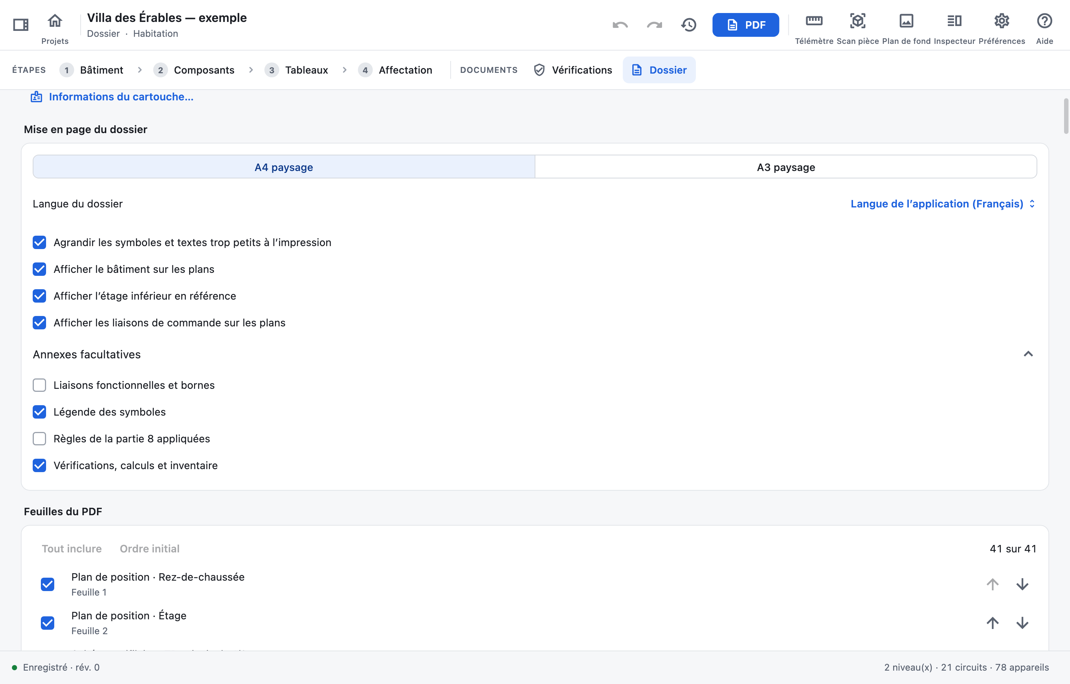Go to step 2 Composants

(x=194, y=70)
